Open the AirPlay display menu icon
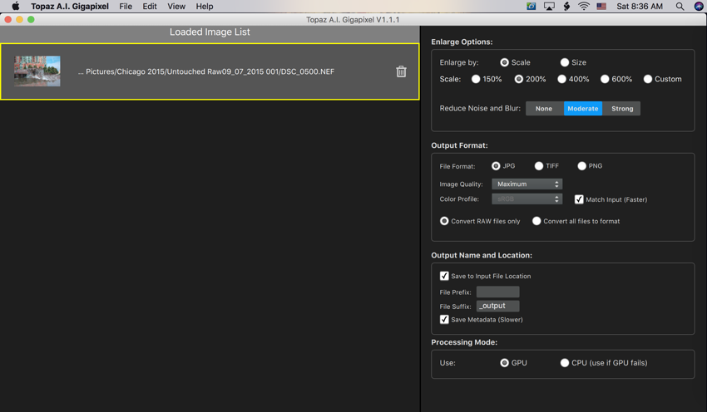This screenshot has height=412, width=707. [549, 7]
